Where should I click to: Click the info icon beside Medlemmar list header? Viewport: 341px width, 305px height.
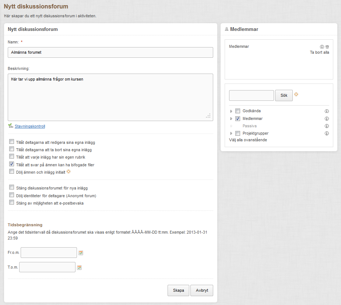coord(322,47)
